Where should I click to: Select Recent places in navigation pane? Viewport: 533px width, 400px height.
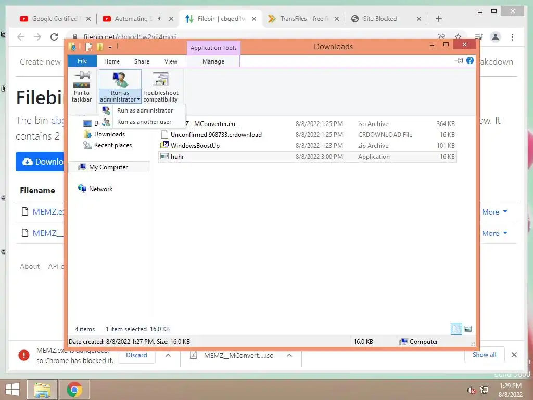[x=113, y=145]
